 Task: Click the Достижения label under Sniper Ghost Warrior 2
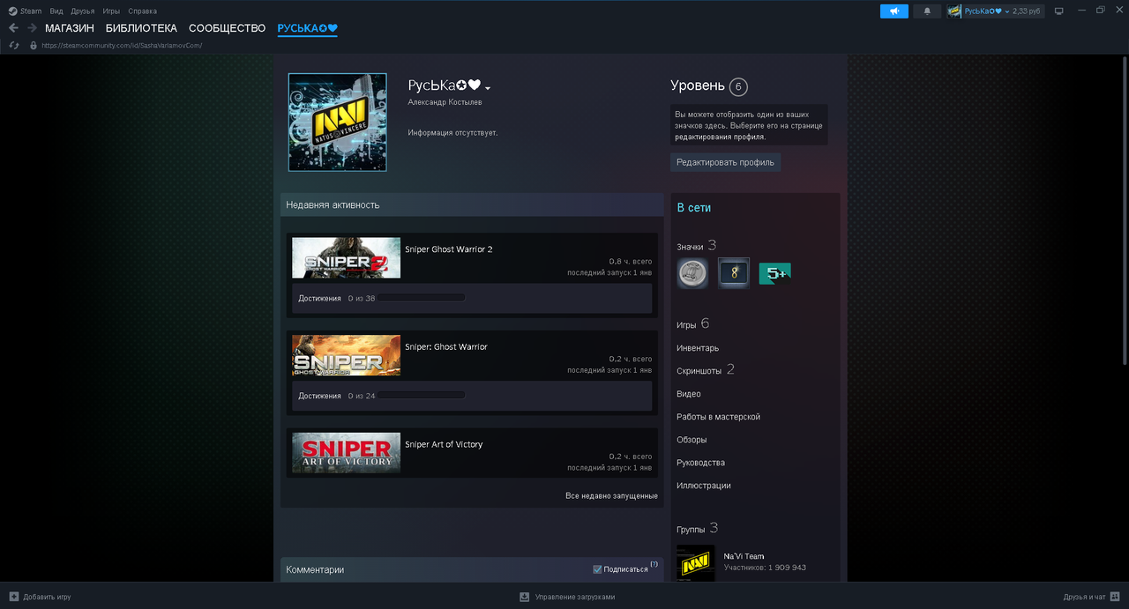coord(319,298)
